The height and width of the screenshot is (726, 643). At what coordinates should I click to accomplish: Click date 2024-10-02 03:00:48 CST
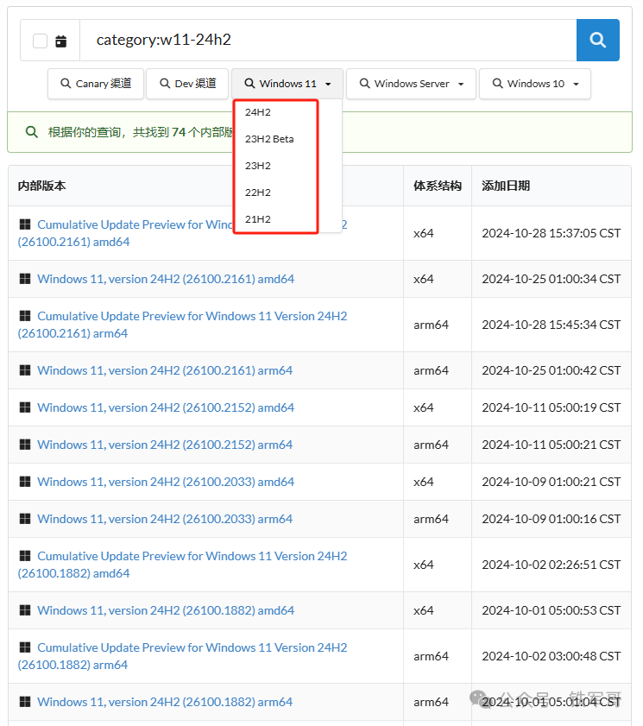pyautogui.click(x=551, y=656)
